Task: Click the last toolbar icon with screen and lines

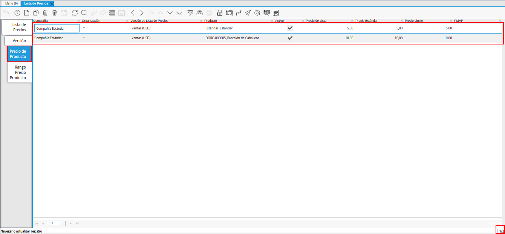Action: click(276, 13)
